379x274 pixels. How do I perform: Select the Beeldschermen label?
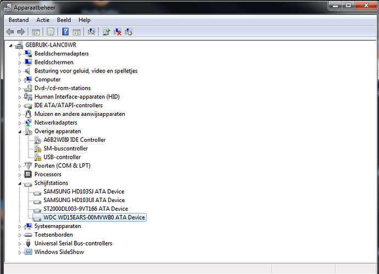click(x=54, y=63)
